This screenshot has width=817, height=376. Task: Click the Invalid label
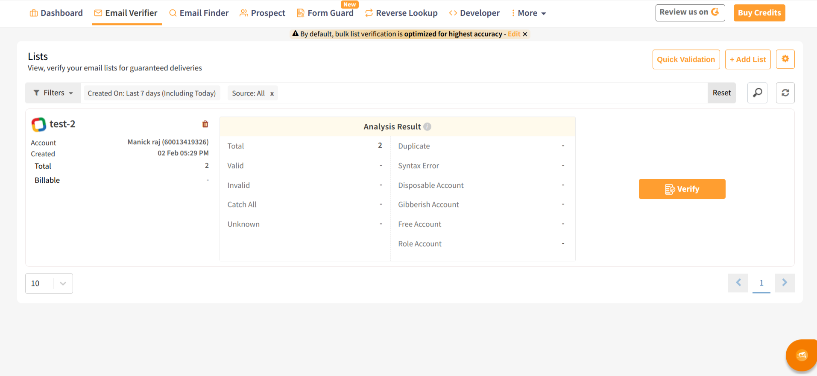(238, 185)
